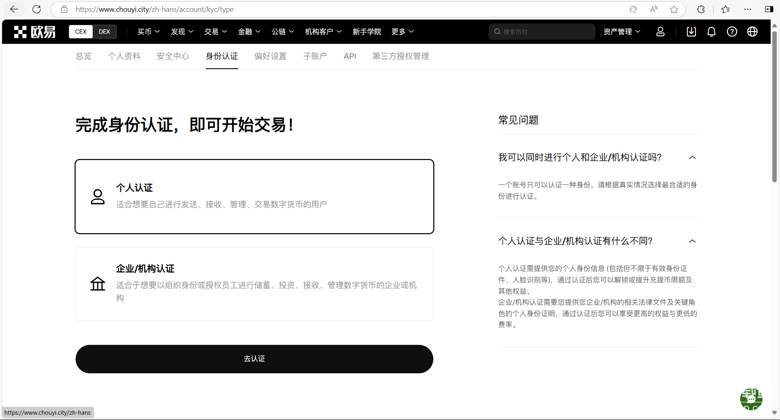Open the 资产管理 dropdown

click(x=621, y=32)
